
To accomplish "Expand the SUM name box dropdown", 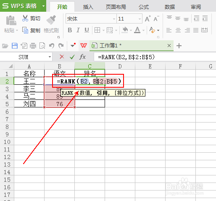I will tap(50, 57).
